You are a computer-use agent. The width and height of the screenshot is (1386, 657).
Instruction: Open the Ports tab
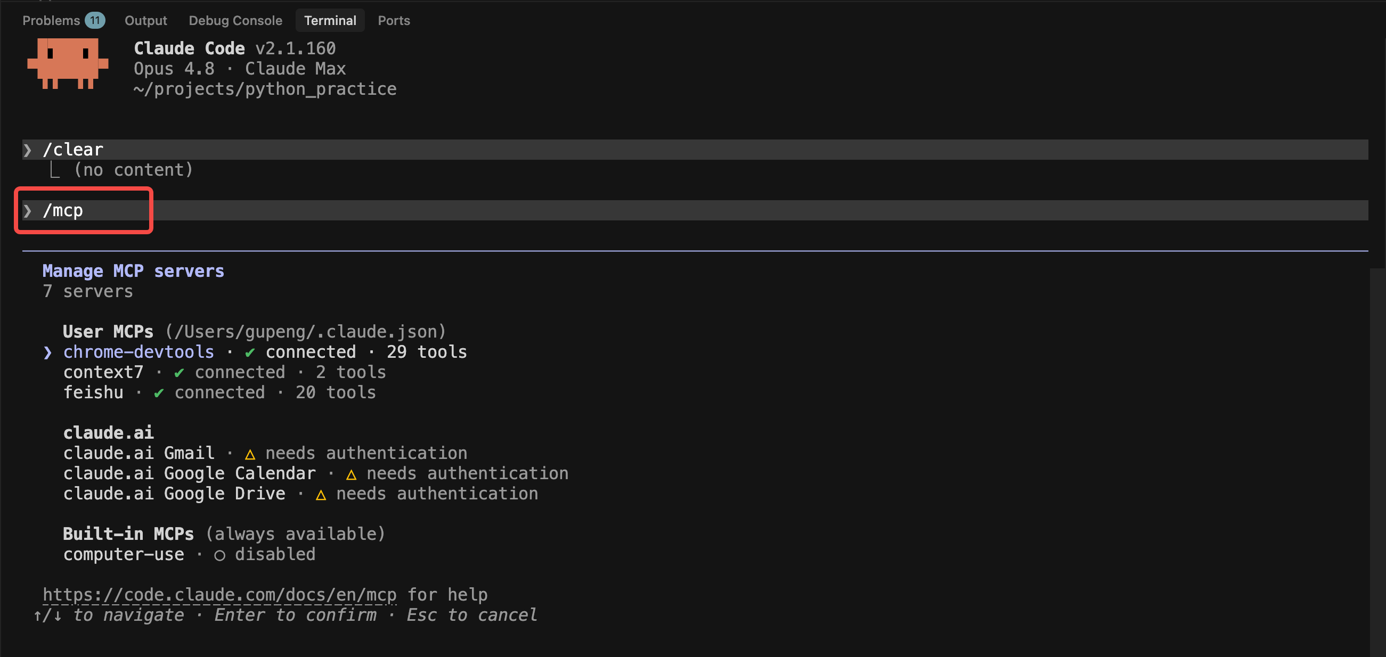point(394,20)
